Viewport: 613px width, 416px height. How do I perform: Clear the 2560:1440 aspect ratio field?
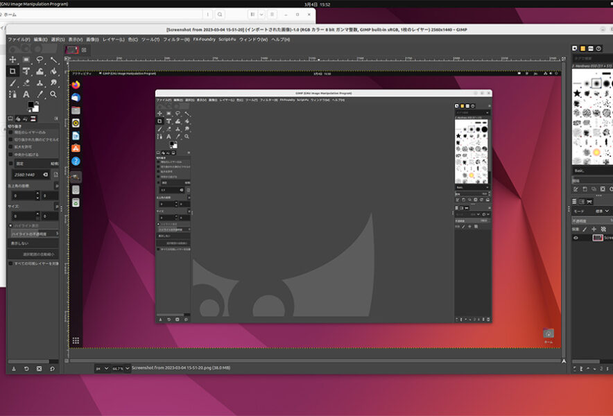(46, 175)
